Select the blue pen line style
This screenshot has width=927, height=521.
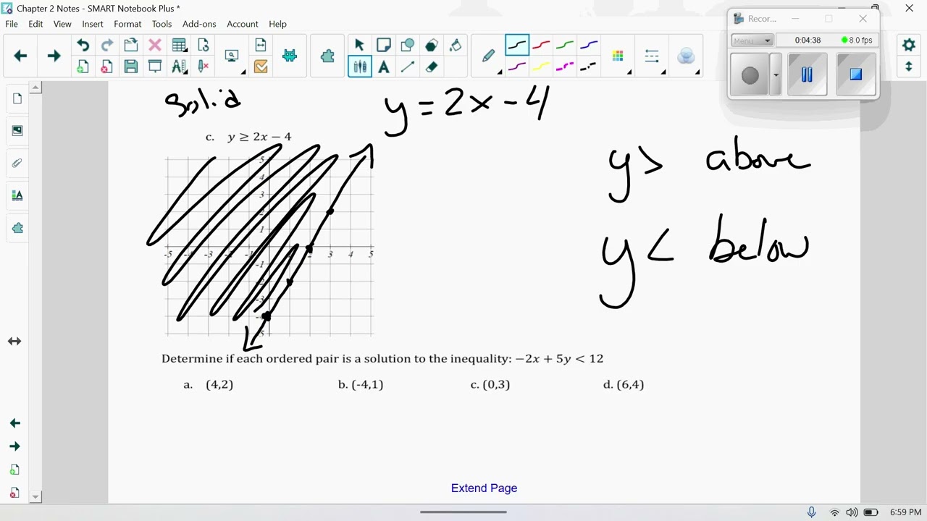click(x=589, y=46)
